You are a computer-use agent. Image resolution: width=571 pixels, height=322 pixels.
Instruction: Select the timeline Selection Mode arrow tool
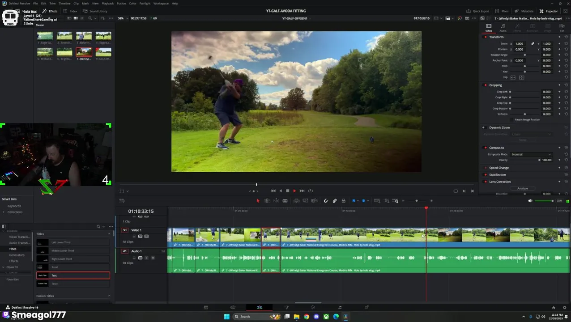pyautogui.click(x=258, y=201)
